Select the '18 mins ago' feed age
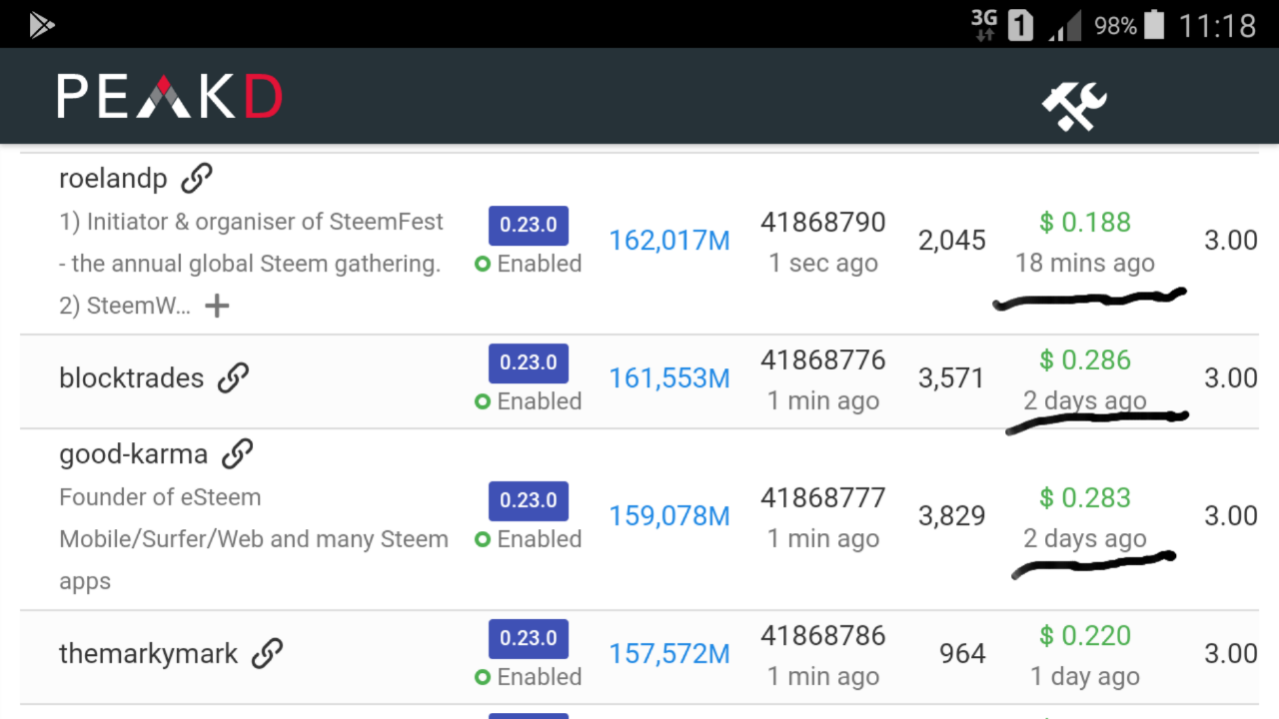This screenshot has width=1279, height=719. (x=1085, y=264)
